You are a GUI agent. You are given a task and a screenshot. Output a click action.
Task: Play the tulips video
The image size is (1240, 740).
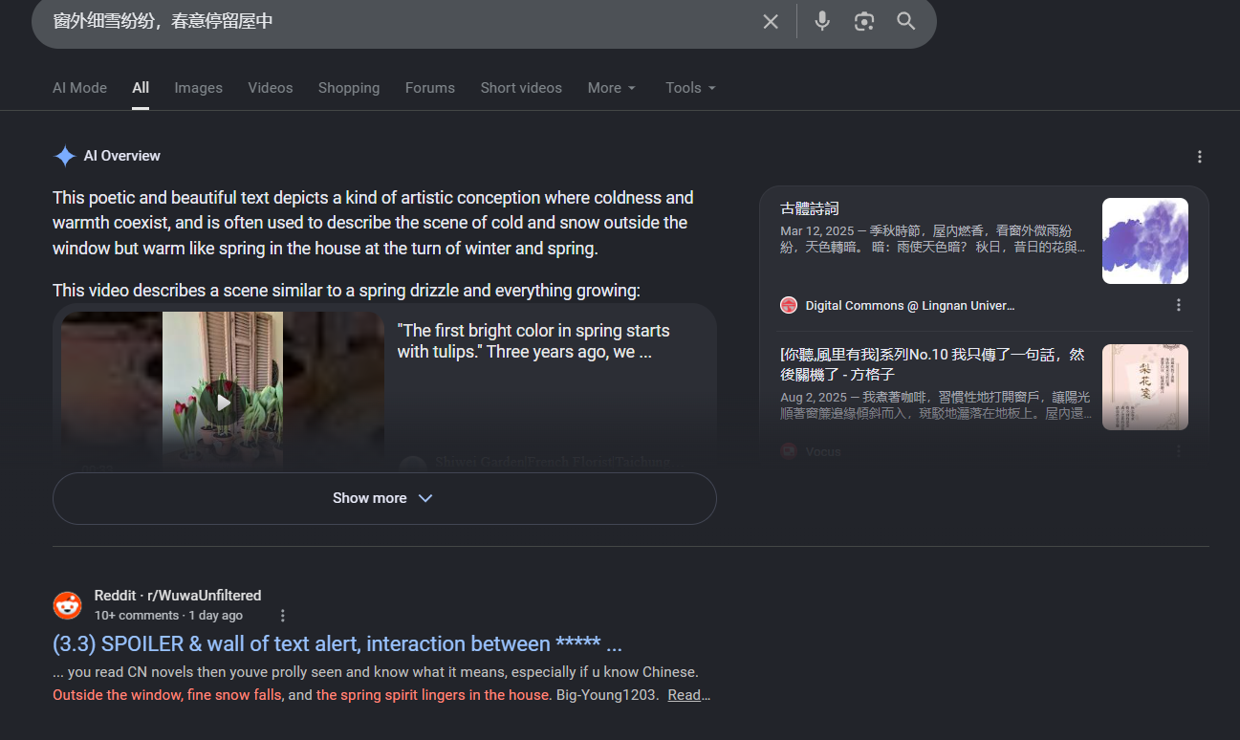tap(223, 403)
